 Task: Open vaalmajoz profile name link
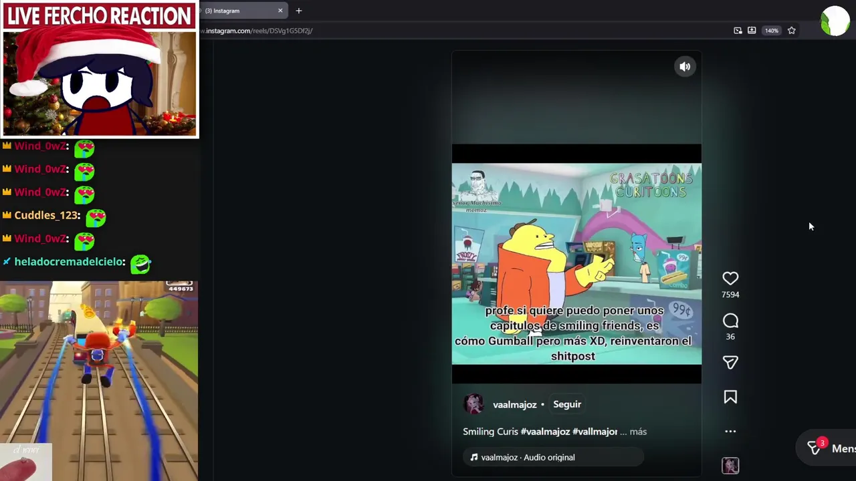pos(514,404)
